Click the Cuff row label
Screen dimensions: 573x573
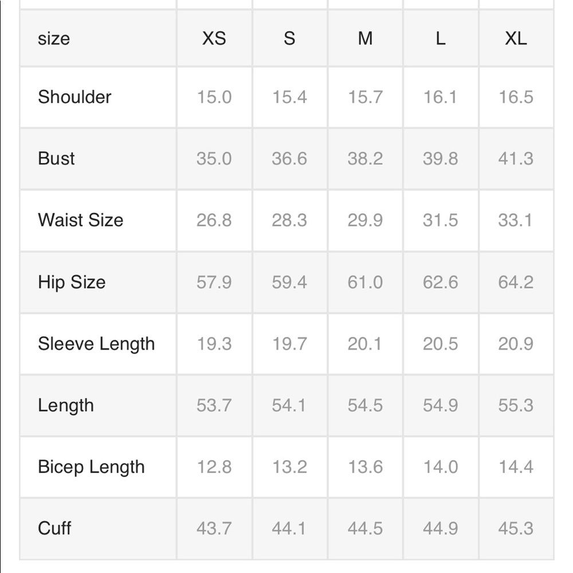click(x=54, y=528)
